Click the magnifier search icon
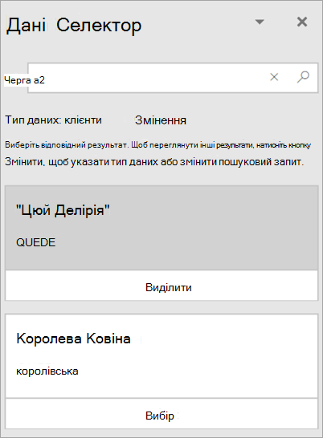 click(x=303, y=77)
